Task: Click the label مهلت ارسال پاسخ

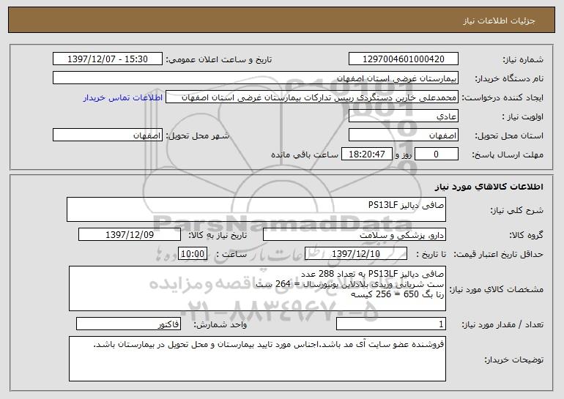Action: [x=508, y=155]
